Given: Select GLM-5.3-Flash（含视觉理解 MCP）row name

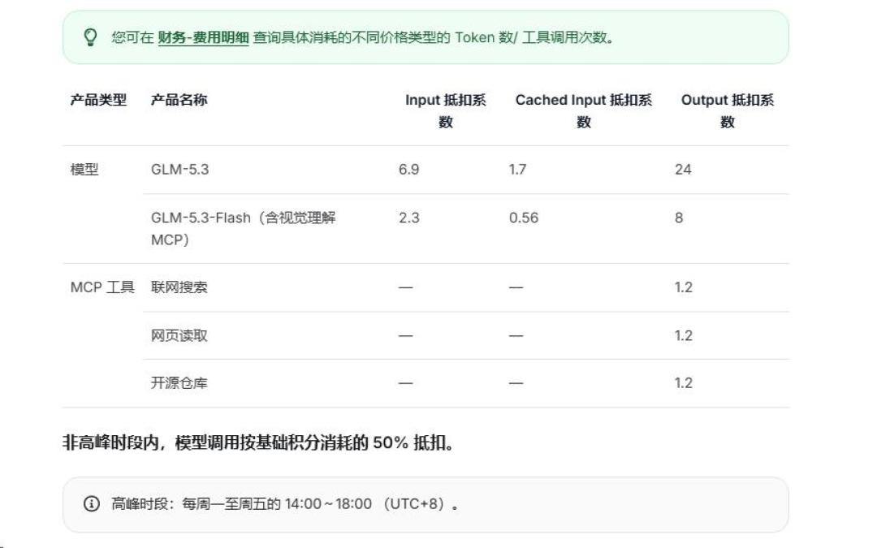Looking at the screenshot, I should pos(244,229).
